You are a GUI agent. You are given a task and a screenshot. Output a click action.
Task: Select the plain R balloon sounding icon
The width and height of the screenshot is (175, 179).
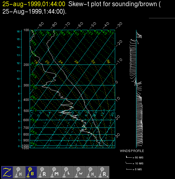pos(43,172)
